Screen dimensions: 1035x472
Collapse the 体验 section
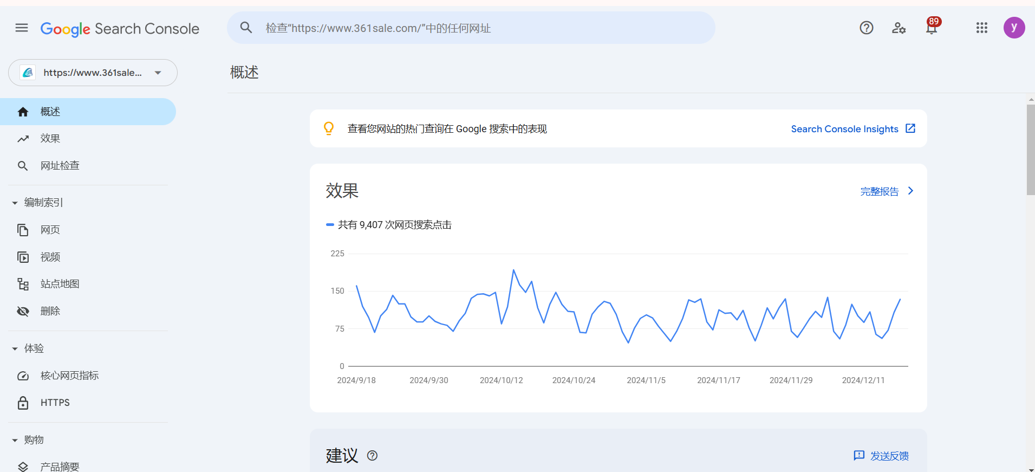click(x=15, y=348)
